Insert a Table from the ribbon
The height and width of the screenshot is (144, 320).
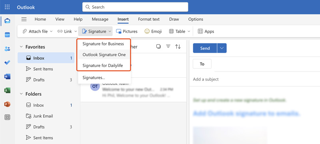coord(177,32)
